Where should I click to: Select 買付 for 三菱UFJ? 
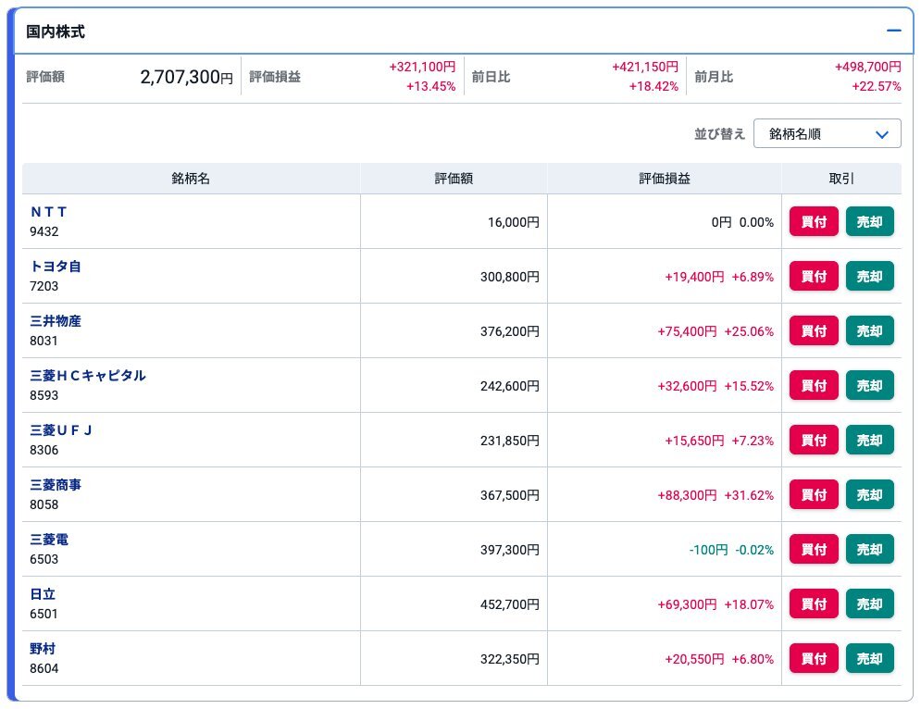tap(814, 441)
